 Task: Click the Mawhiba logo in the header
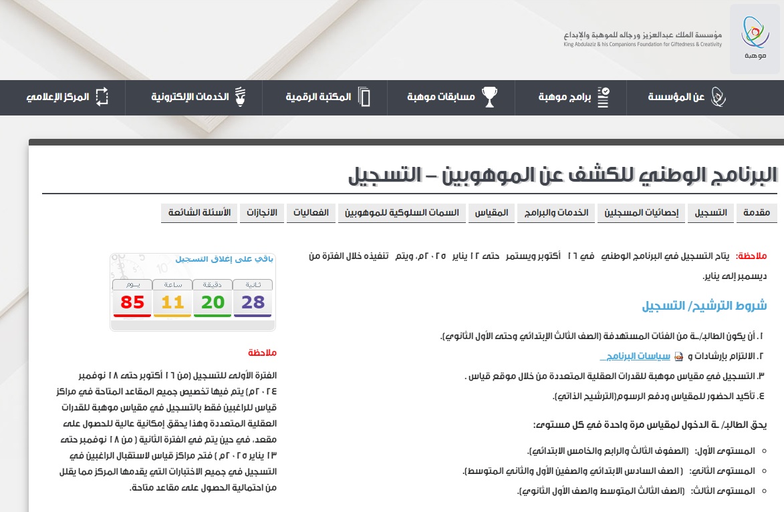point(755,39)
